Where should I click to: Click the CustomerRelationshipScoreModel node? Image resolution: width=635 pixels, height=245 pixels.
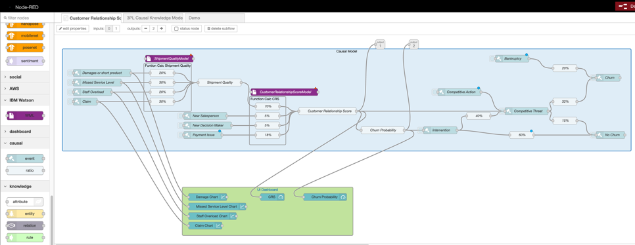click(x=284, y=92)
